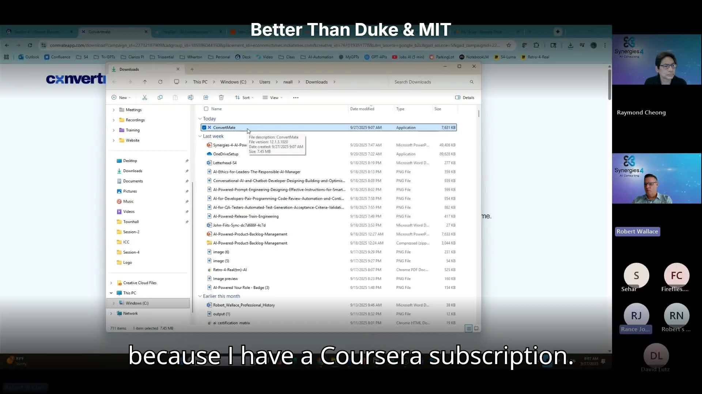Click the Delete trash icon
This screenshot has height=394, width=702.
[x=221, y=98]
